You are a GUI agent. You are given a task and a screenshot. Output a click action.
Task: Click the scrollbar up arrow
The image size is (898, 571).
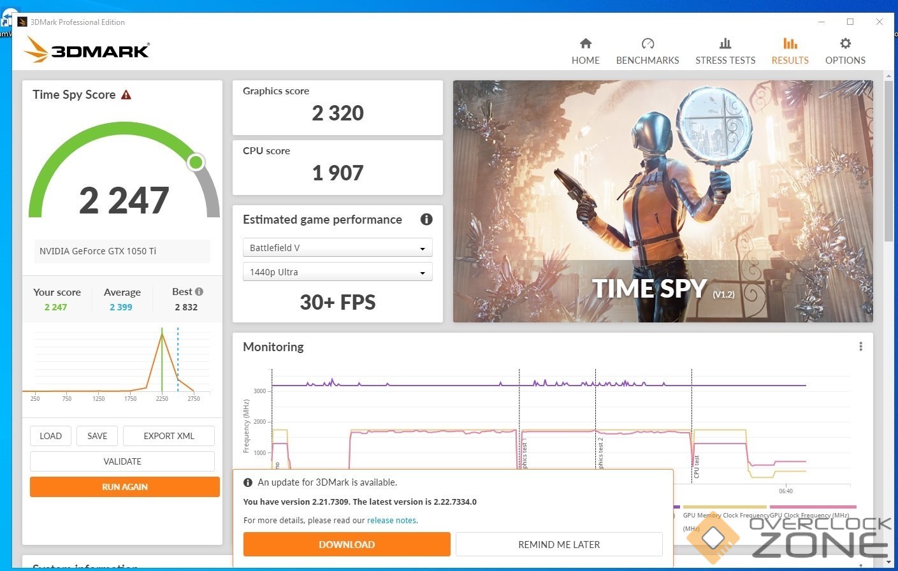click(x=888, y=76)
